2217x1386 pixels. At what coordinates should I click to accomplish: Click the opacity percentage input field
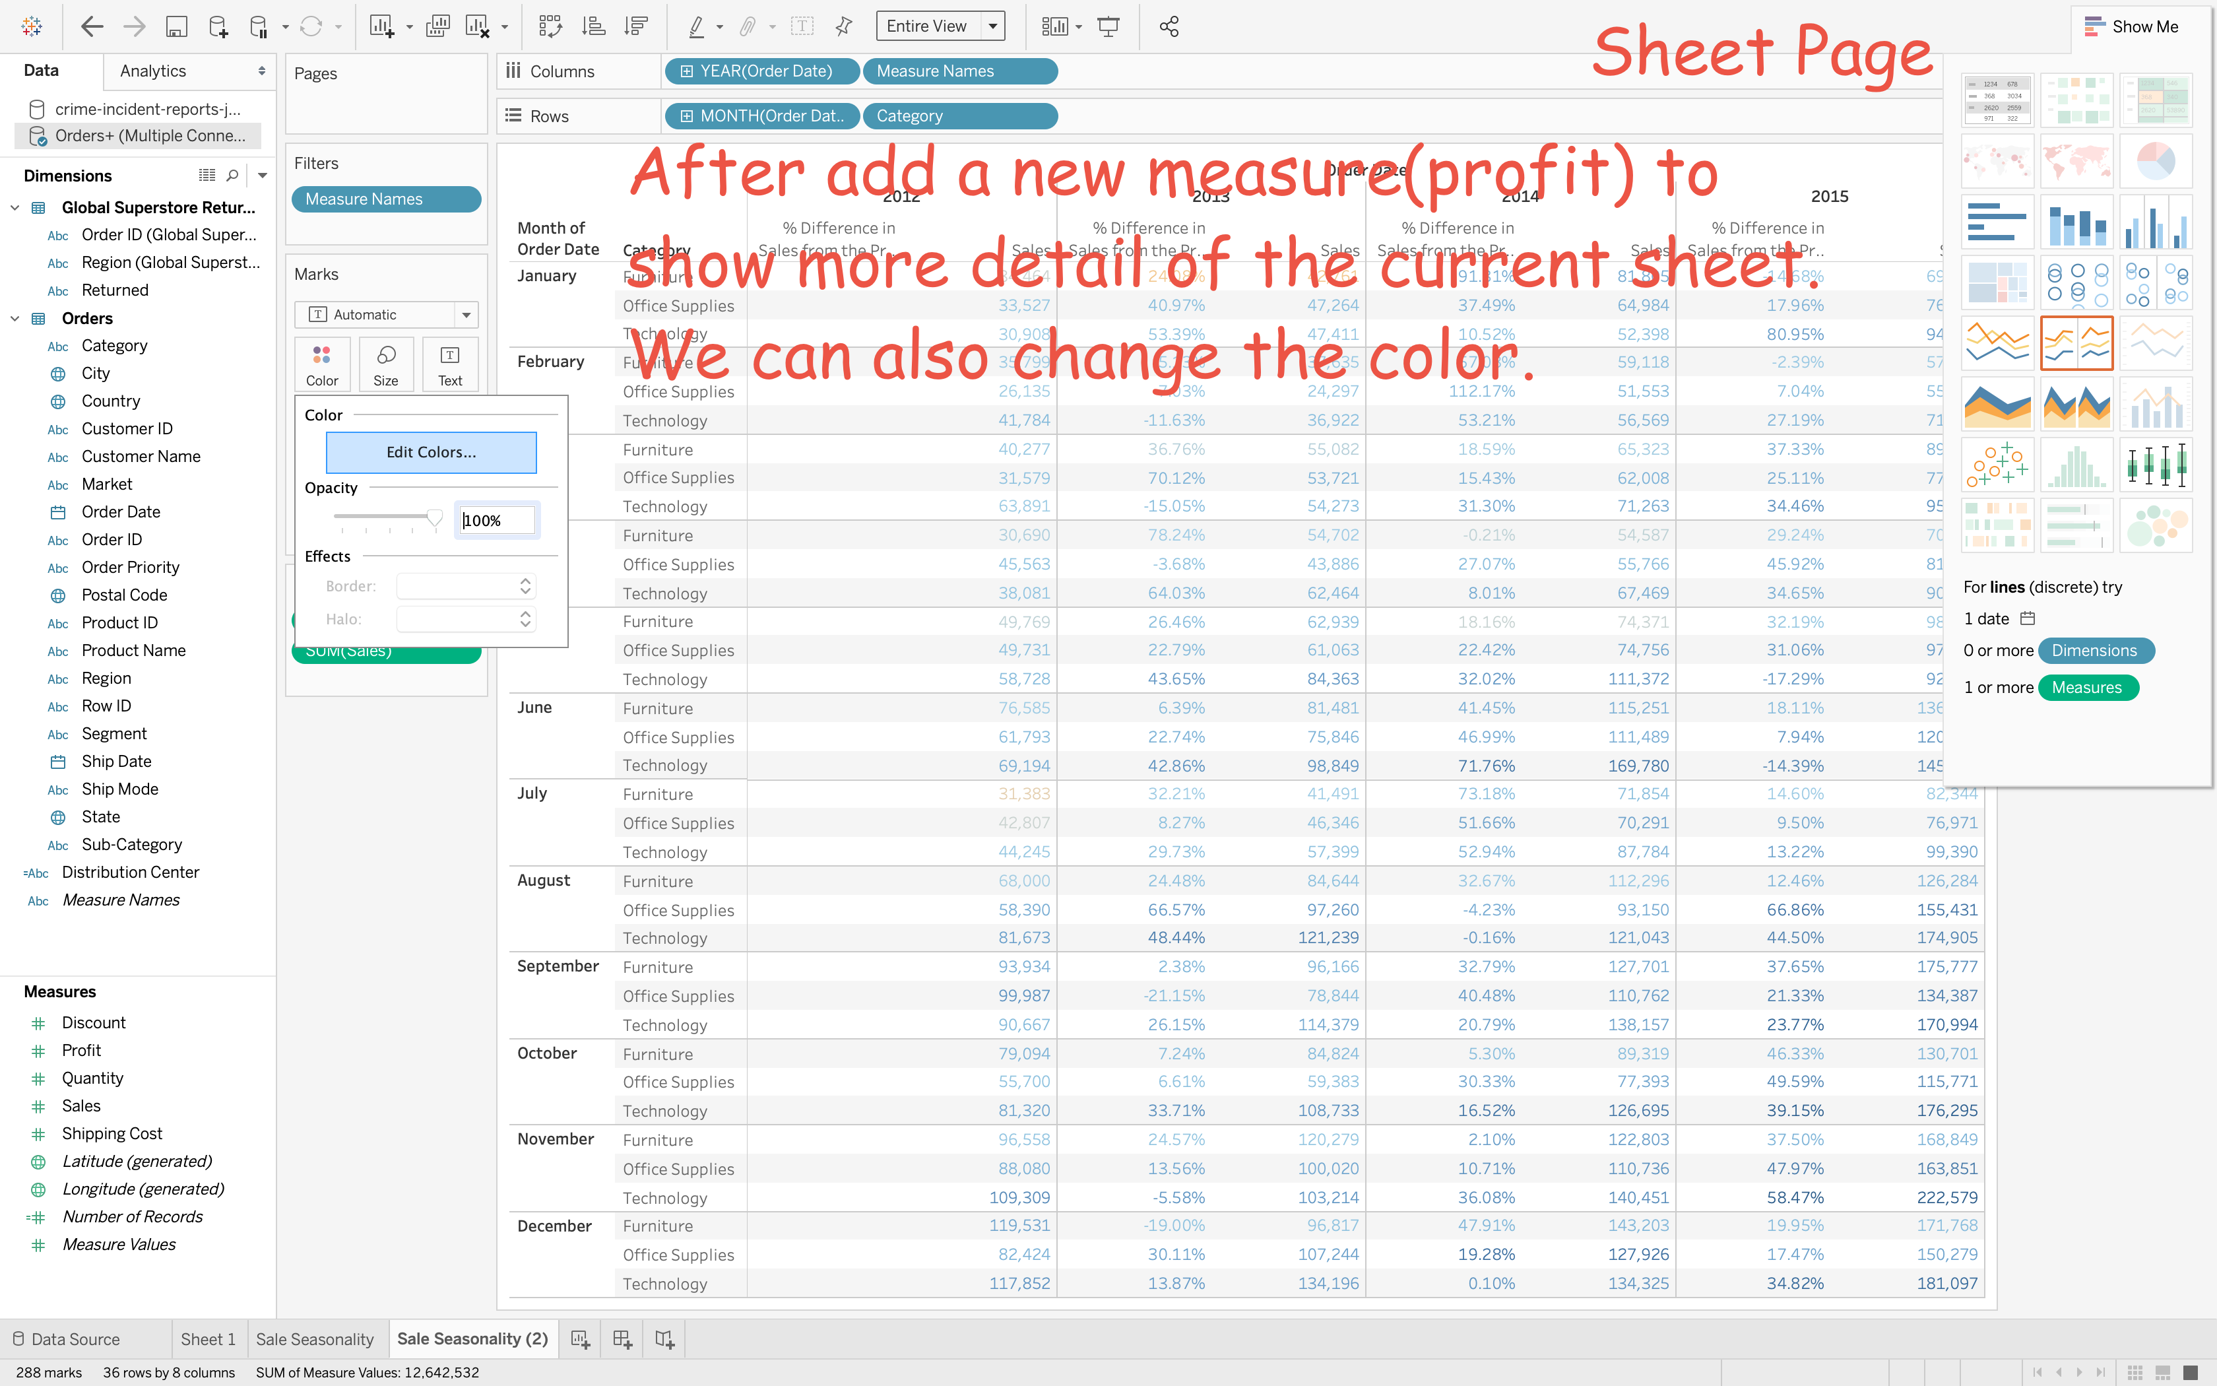[x=497, y=521]
